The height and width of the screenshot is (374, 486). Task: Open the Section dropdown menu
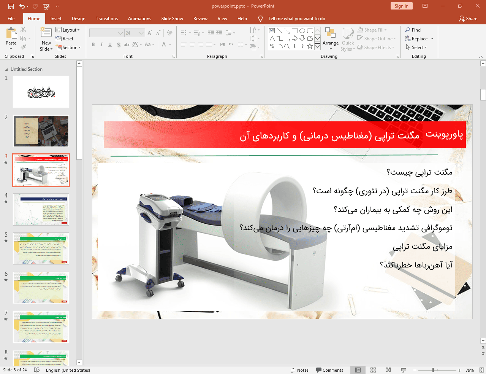69,48
